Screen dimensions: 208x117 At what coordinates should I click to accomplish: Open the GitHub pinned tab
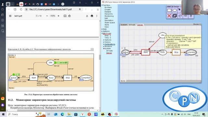[x=38, y=4]
